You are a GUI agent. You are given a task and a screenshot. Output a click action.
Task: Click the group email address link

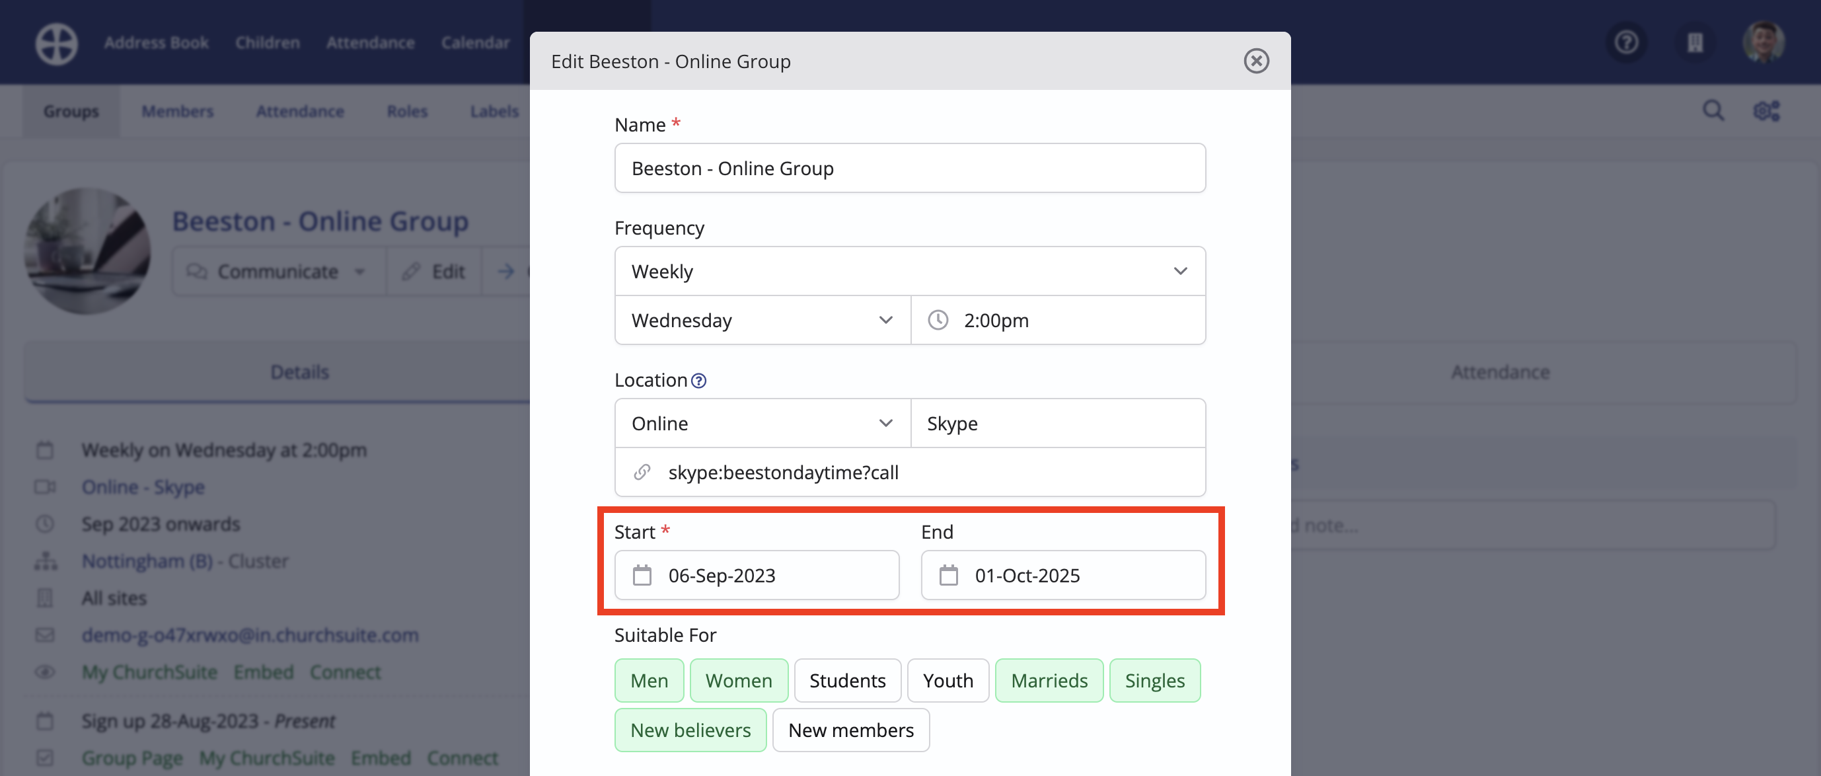250,635
